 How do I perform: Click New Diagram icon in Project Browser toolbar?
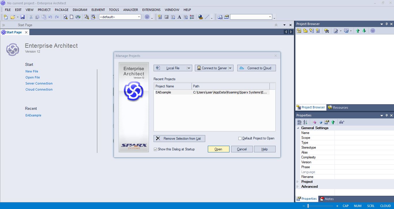click(311, 31)
